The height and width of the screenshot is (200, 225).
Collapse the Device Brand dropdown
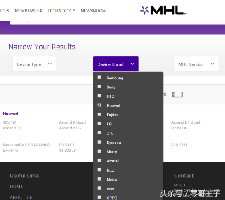[116, 64]
